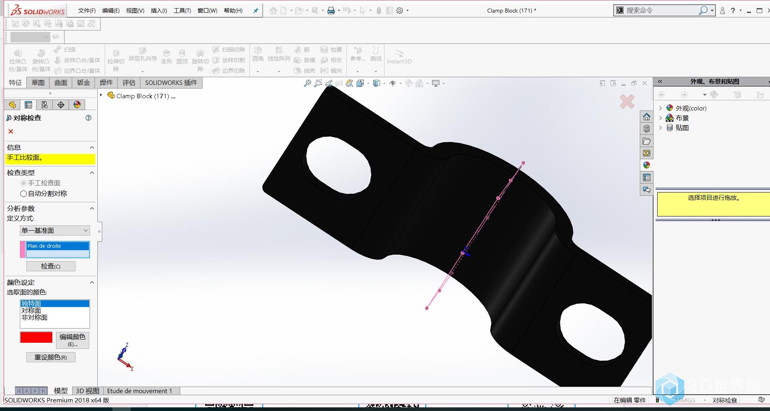Click the 搜索命令 search field
The height and width of the screenshot is (411, 770).
[x=661, y=11]
